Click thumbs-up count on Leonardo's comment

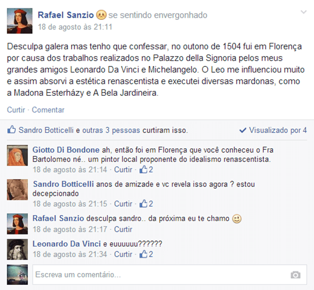coord(147,254)
